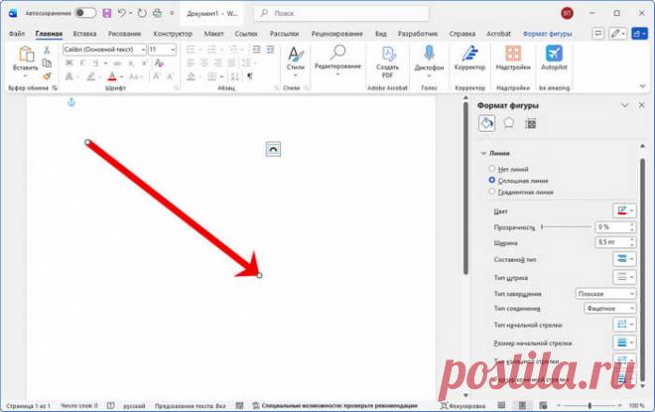Screen dimensions: 655x412
Task: Select the Нет линий radio option
Action: [x=492, y=169]
